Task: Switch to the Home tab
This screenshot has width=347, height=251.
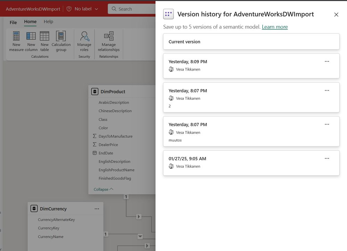Action: [30, 22]
